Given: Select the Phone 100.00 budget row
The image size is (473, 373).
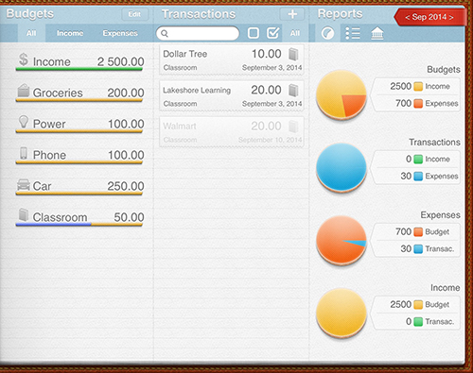Looking at the screenshot, I should [x=79, y=155].
